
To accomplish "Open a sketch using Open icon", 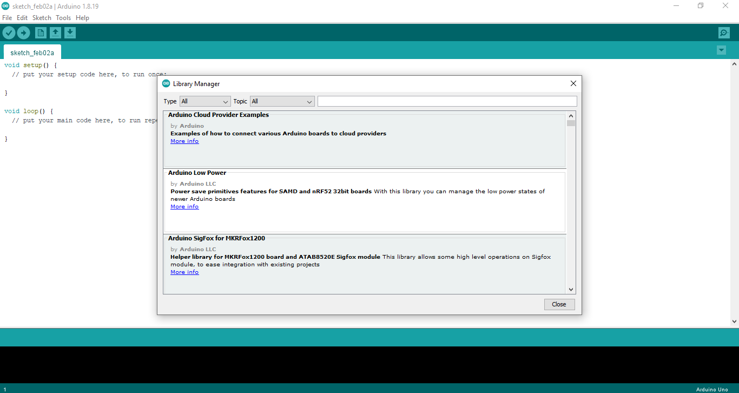I will (55, 33).
